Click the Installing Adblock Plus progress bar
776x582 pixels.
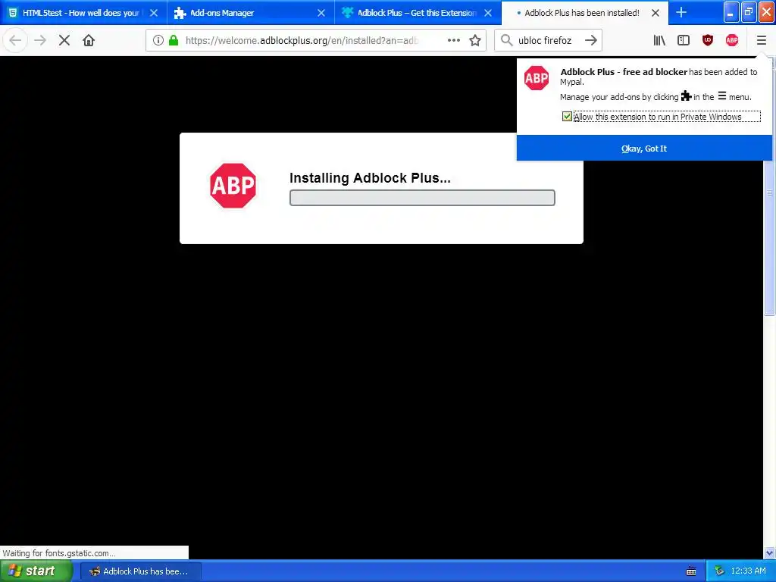(422, 198)
